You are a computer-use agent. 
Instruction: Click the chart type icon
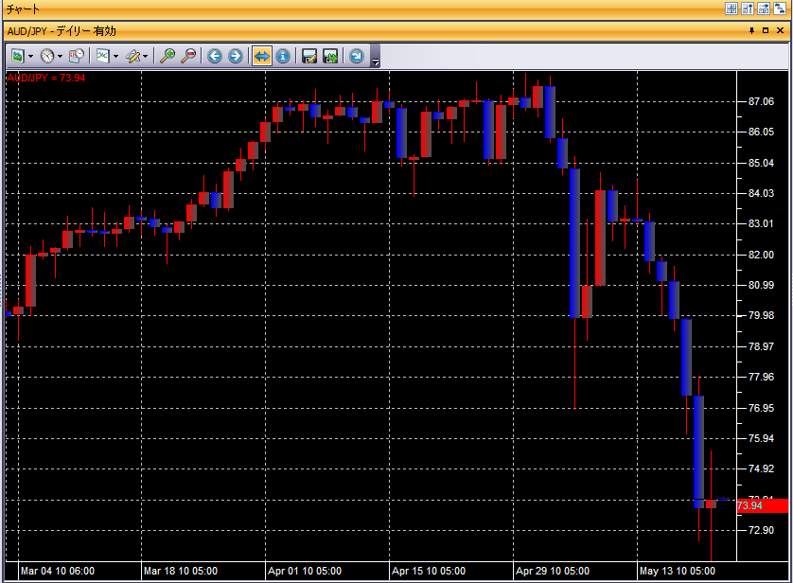click(x=102, y=57)
